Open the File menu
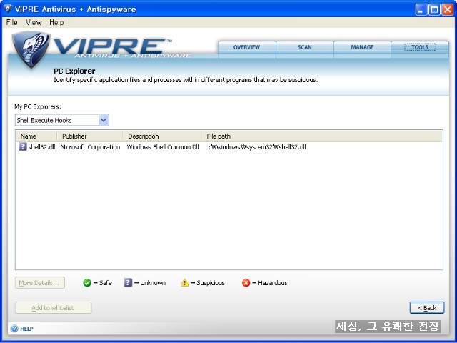This screenshot has height=343, width=457. click(11, 22)
